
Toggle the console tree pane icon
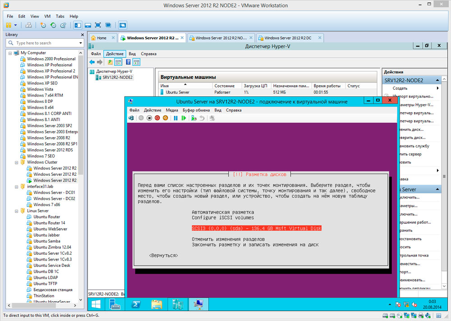pyautogui.click(x=118, y=62)
